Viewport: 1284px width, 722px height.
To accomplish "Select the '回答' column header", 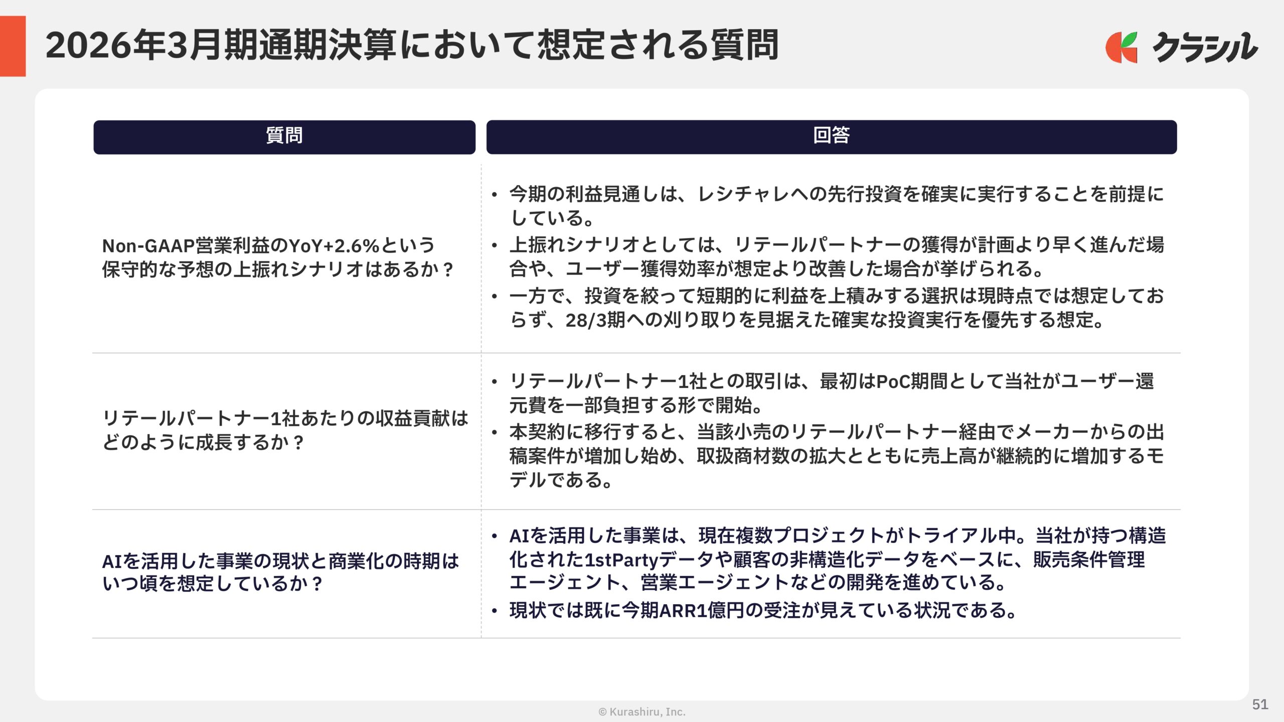I will click(832, 137).
